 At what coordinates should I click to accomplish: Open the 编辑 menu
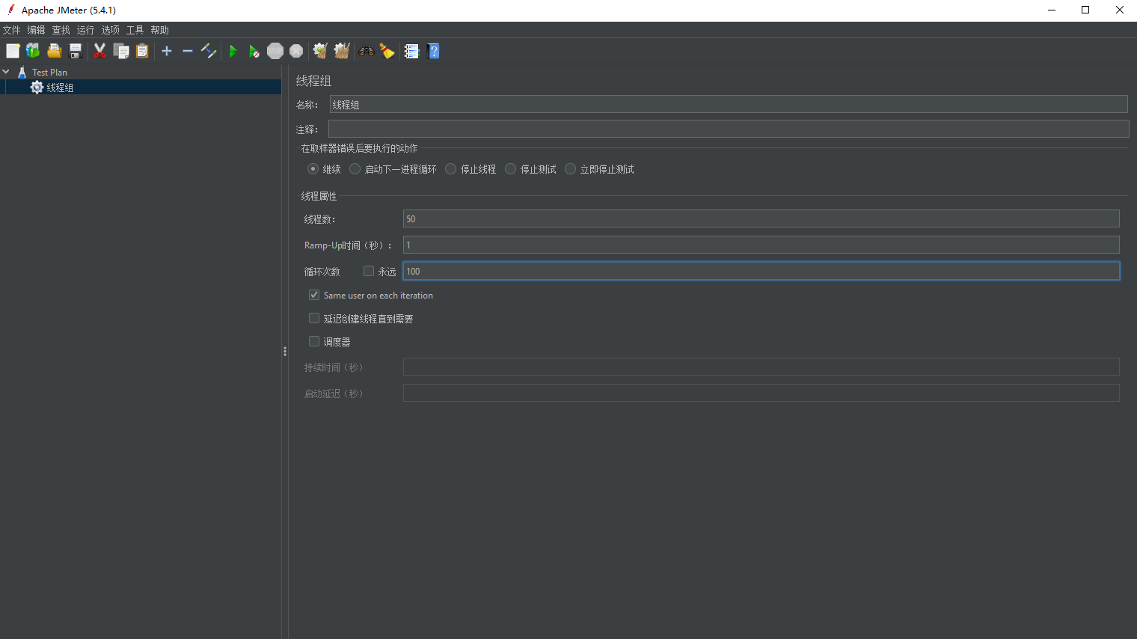[36, 30]
